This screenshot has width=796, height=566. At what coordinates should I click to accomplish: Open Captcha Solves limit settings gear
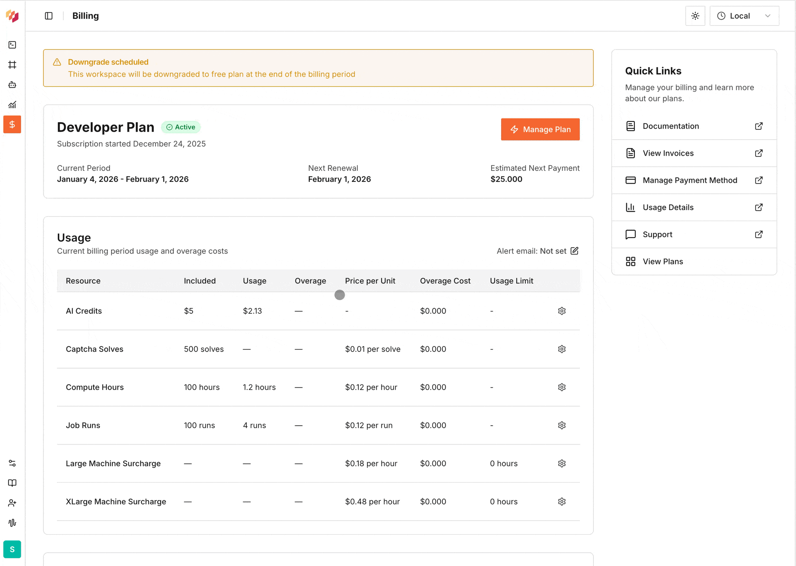(562, 349)
